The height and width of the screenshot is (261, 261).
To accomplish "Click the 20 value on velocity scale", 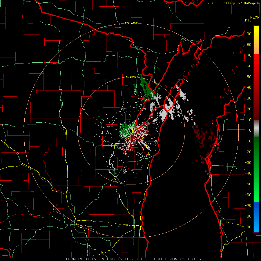I will 249,109.
